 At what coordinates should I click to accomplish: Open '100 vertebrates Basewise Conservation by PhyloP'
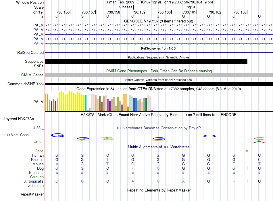tap(158, 128)
